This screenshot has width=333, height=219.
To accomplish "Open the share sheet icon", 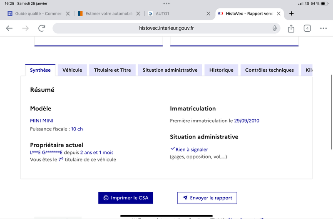I will pyautogui.click(x=291, y=28).
